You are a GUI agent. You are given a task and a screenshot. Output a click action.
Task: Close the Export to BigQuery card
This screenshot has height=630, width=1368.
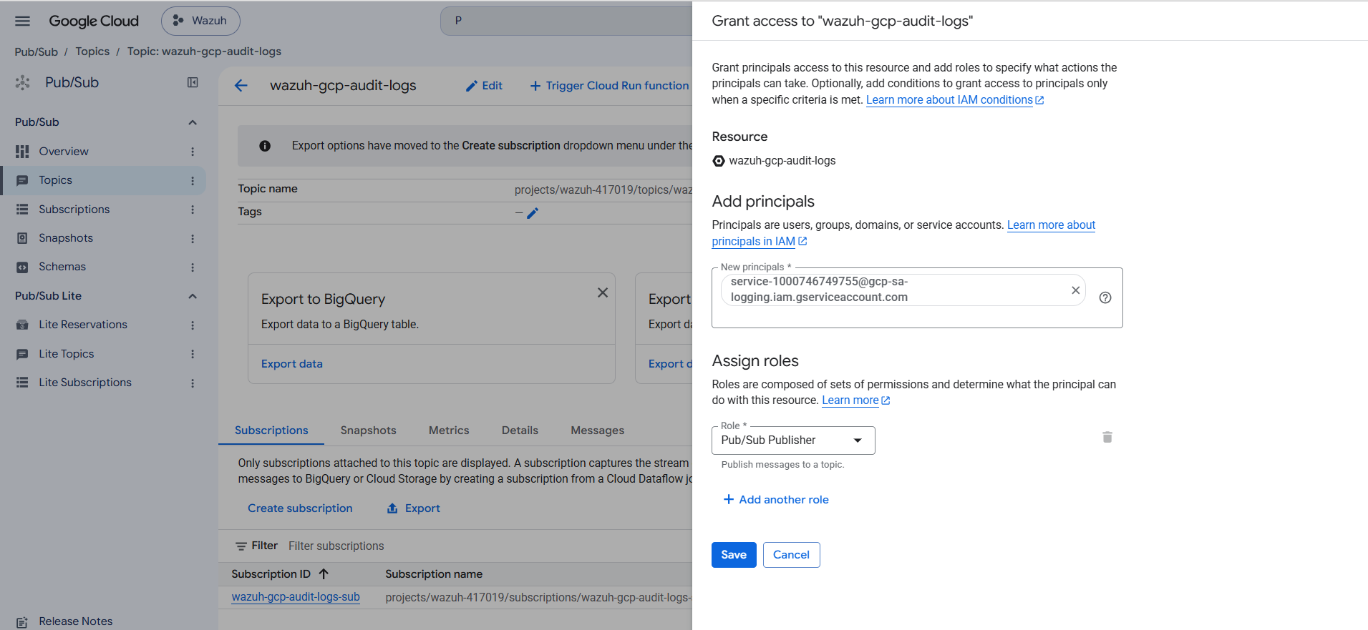click(x=603, y=292)
